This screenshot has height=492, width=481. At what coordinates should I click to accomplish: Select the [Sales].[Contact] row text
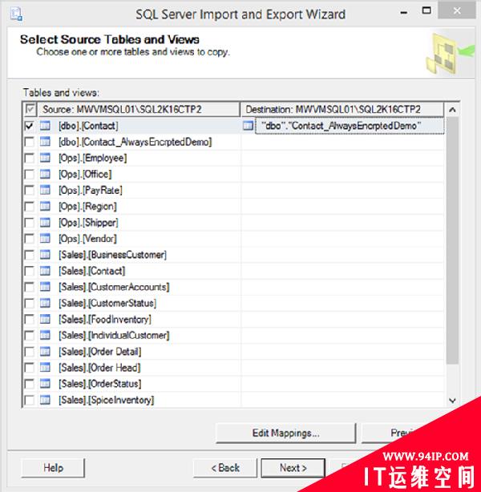tap(91, 271)
